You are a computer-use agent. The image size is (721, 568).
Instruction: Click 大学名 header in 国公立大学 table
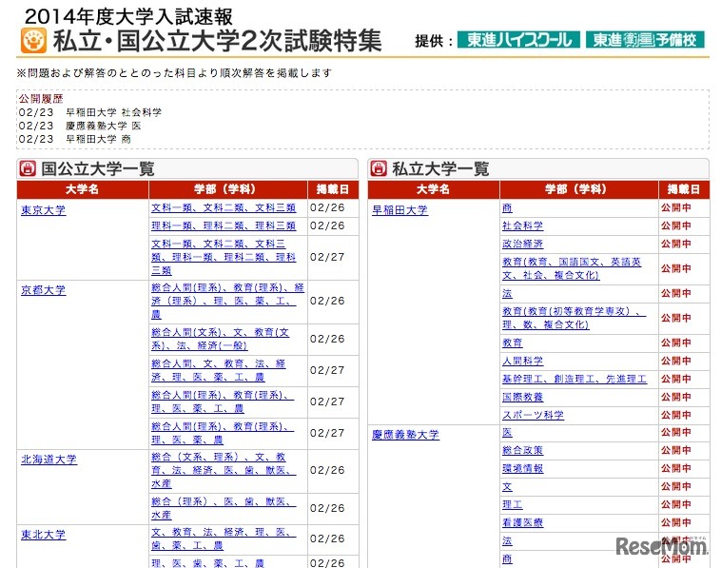tap(83, 189)
